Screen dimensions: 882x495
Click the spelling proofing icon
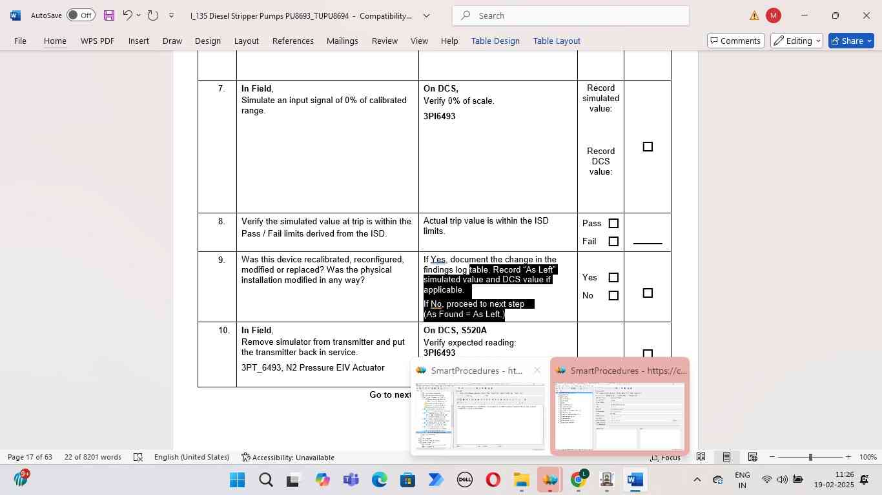click(x=138, y=457)
